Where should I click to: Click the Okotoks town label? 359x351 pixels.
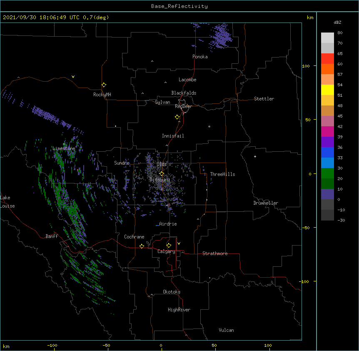(x=172, y=292)
